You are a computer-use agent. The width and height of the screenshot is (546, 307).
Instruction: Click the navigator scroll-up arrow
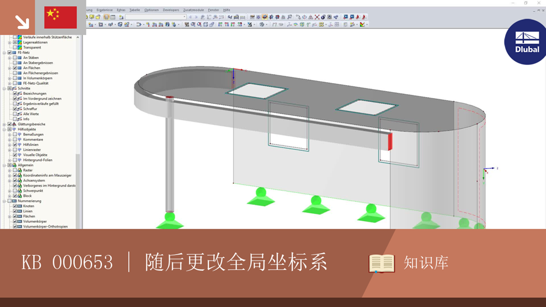[78, 37]
